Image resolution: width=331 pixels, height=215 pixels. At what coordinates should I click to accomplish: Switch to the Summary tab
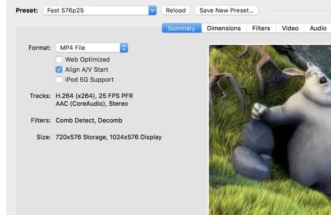coord(182,28)
